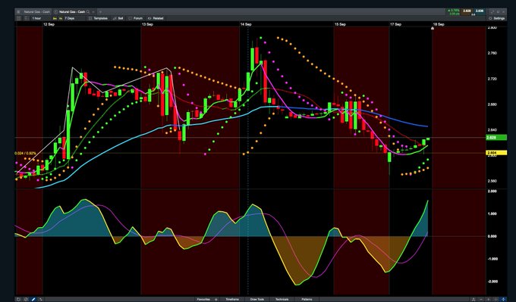Click the green current price label 2.628
This screenshot has width=516, height=302.
click(x=496, y=138)
